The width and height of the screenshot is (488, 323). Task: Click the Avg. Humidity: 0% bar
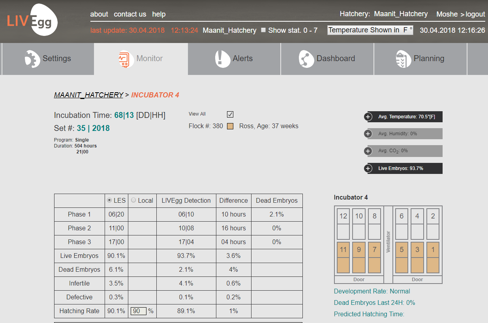tap(405, 134)
